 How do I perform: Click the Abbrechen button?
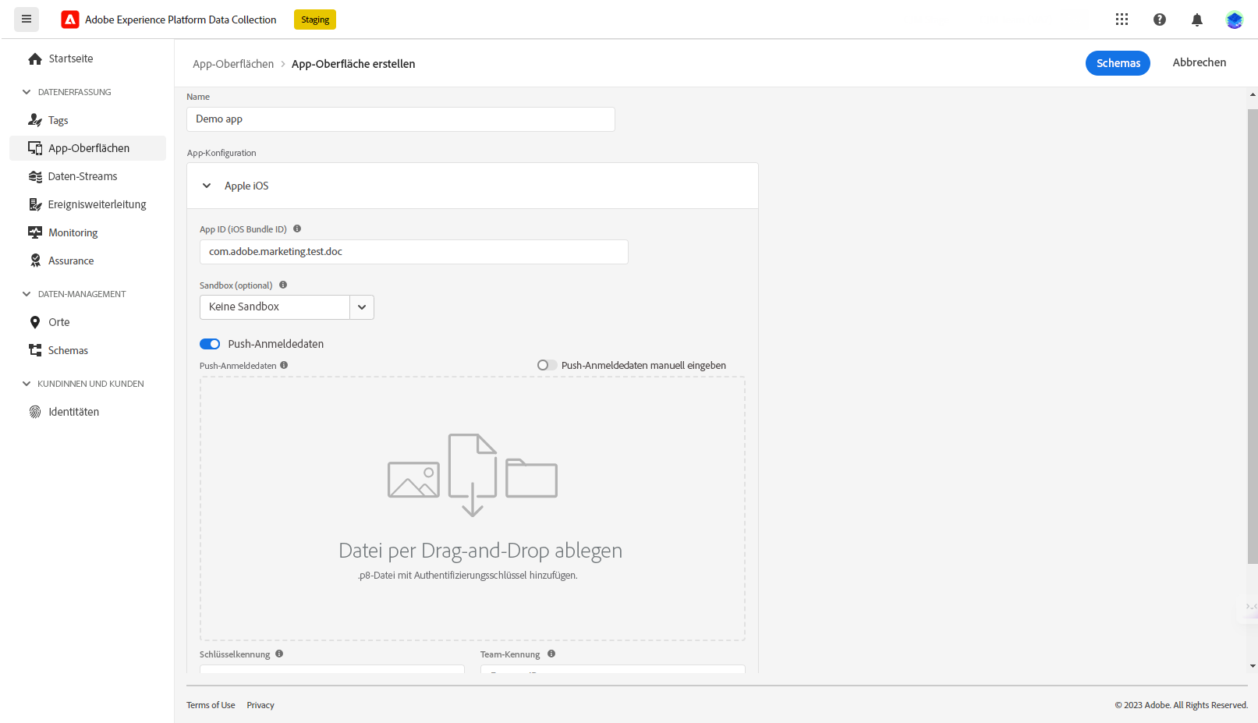[x=1200, y=62]
